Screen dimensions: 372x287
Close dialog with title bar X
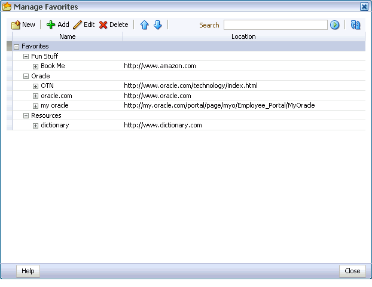364,7
